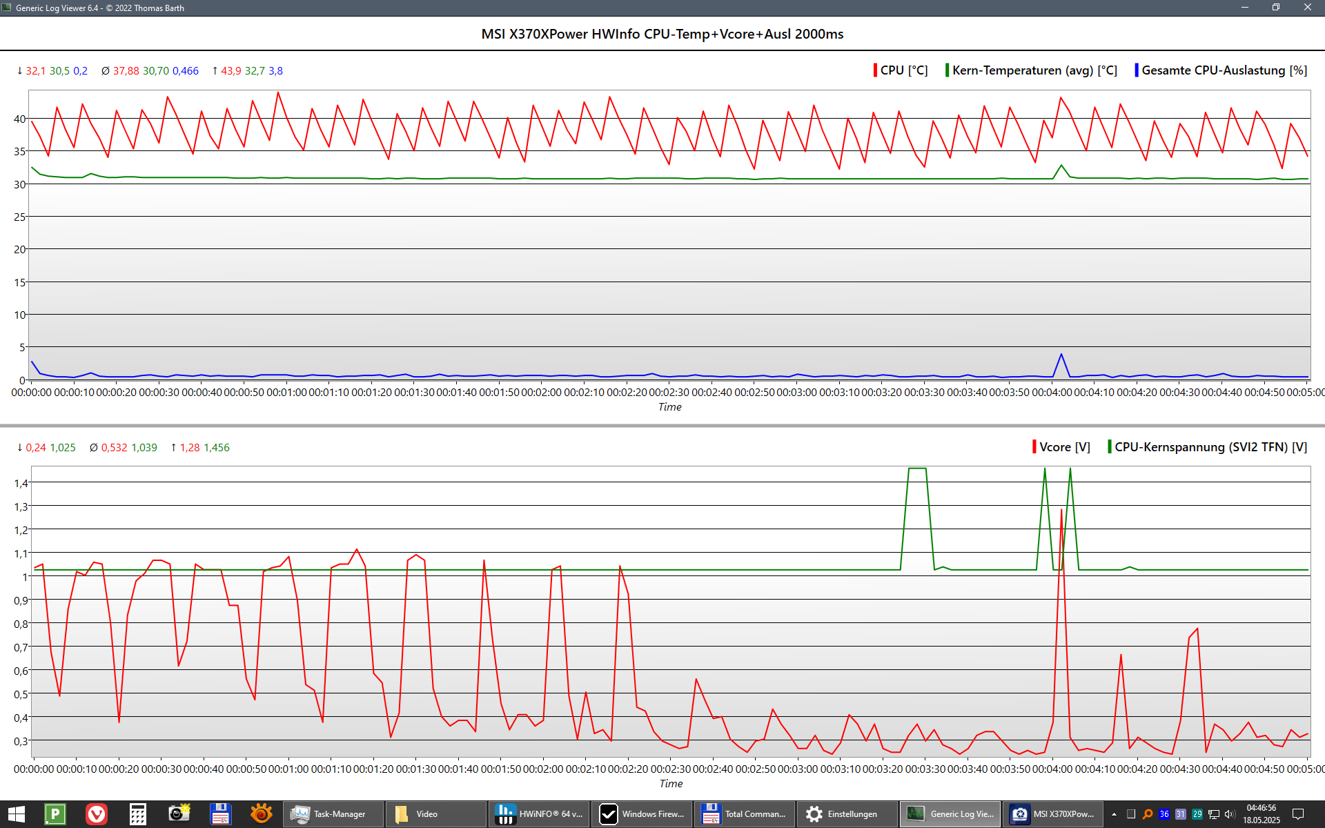
Task: Open the notification center speech bubble
Action: 1297,814
